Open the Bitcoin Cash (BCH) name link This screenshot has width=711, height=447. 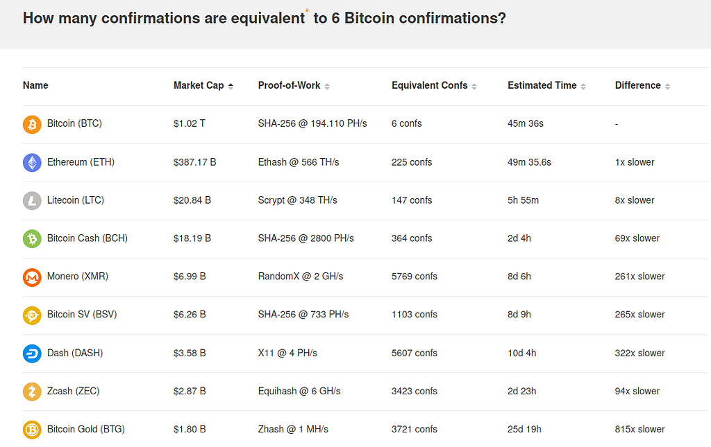pos(87,238)
